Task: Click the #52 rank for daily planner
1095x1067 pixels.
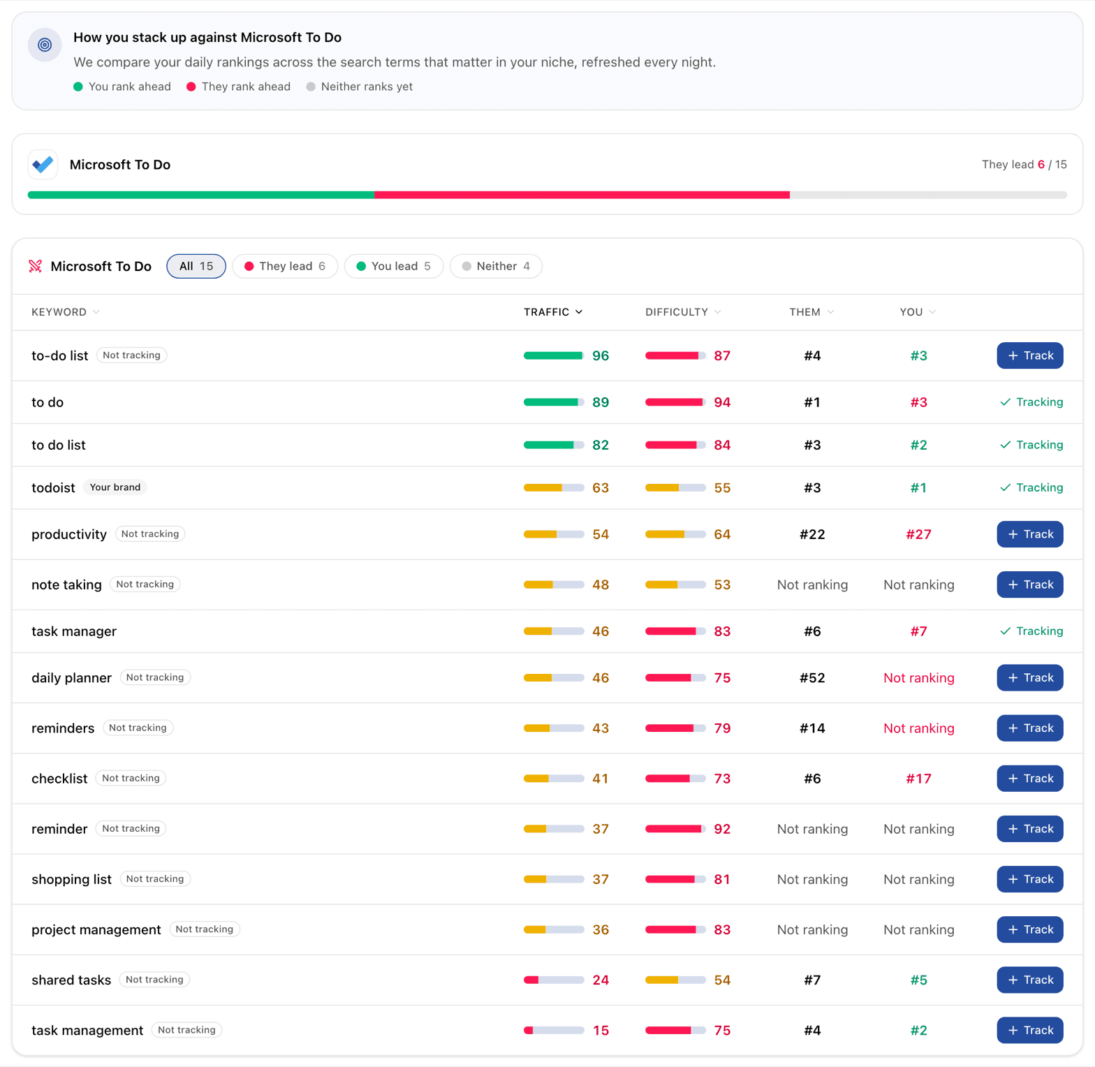Action: click(812, 677)
